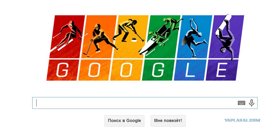Open the on-screen keyboard icon
Screen dimensions: 267x128
click(x=242, y=103)
